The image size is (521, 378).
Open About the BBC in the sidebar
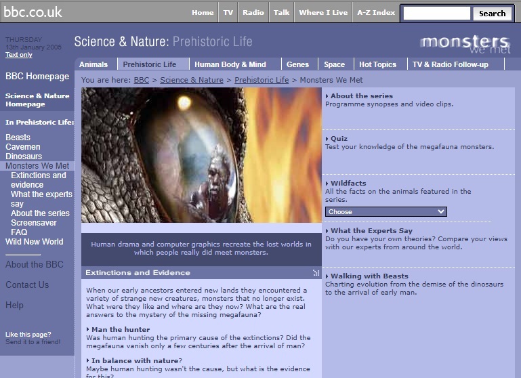point(35,264)
